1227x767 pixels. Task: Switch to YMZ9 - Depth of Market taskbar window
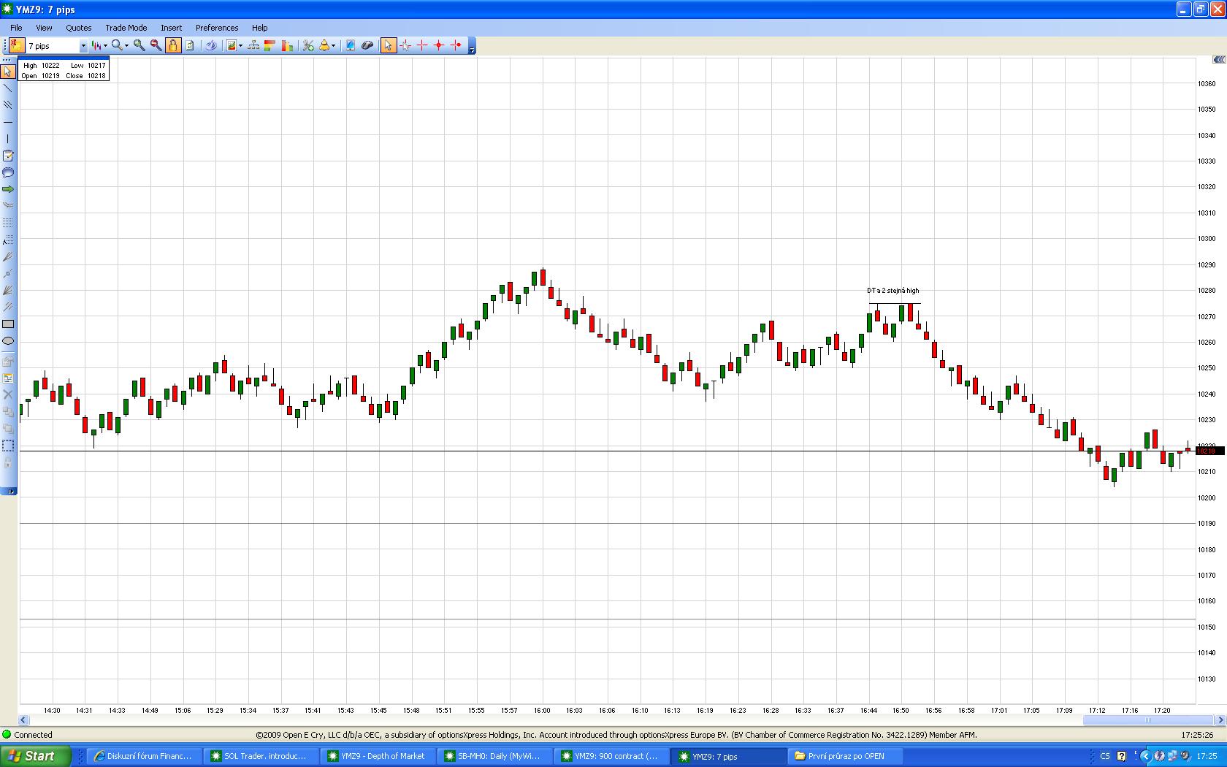378,756
